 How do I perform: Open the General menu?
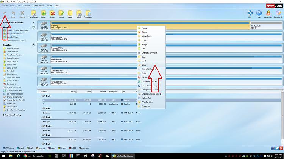(x=4, y=6)
